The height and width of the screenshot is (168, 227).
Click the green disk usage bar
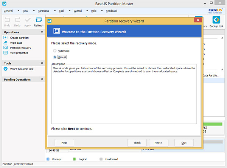(213, 124)
